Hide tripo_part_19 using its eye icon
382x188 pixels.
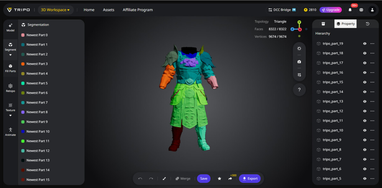pos(365,44)
